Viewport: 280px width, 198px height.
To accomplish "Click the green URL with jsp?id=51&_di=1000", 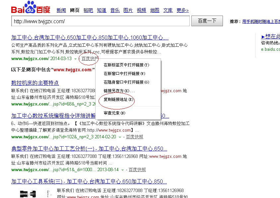I will click(65, 169).
